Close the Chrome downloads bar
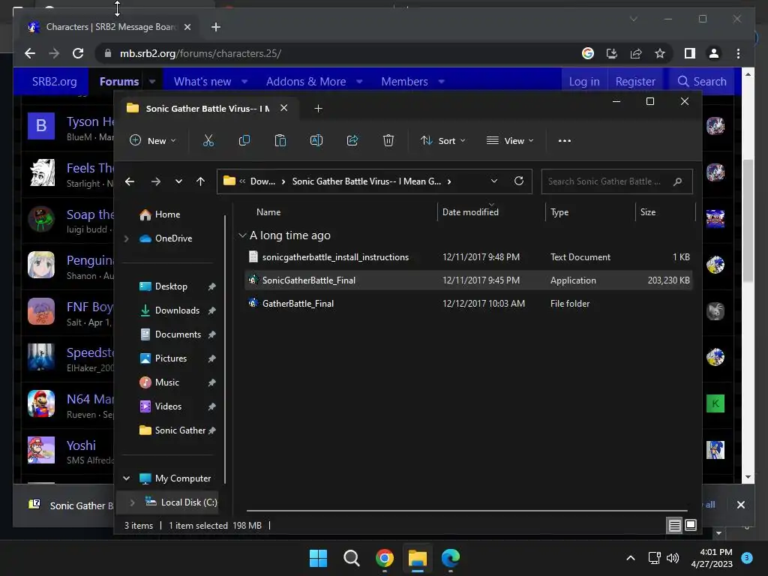 pos(740,505)
